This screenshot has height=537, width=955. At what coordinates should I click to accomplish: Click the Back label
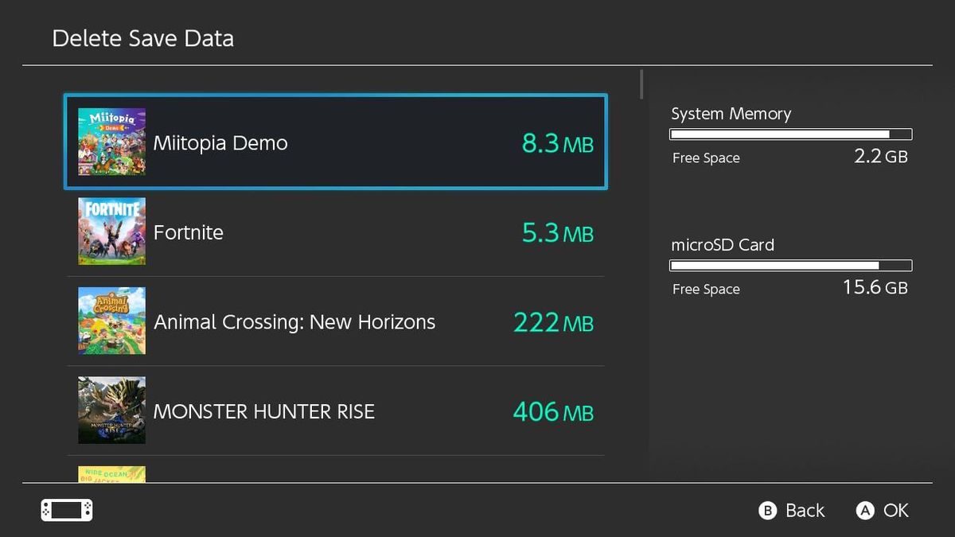pos(805,511)
